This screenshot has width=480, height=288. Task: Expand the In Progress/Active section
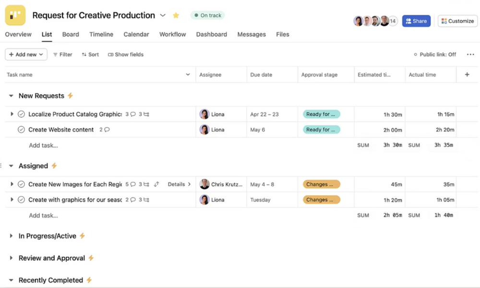coord(11,236)
